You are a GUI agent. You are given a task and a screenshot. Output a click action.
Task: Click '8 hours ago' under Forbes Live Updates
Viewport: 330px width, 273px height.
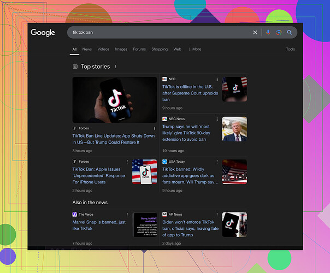[x=82, y=151]
